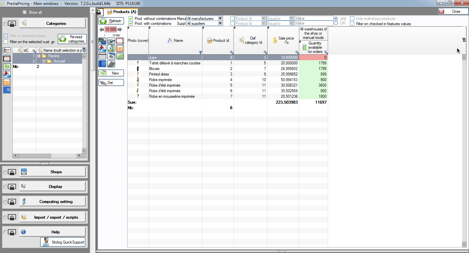Click the gears settings icon in products toolbar
Viewport: 469px width, 253px height.
102,41
